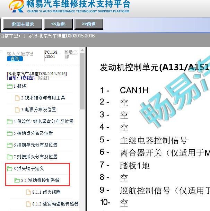Click pin 7 text 踏板1地
The image size is (210, 211).
coord(135,165)
